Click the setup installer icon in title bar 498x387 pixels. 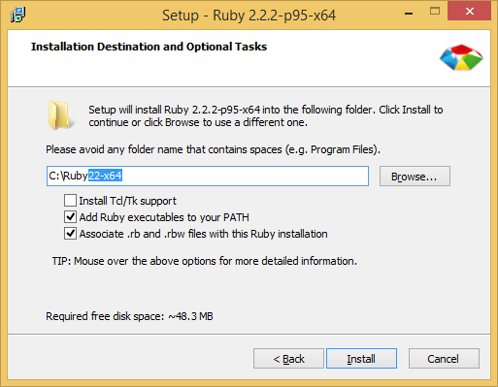coord(17,15)
